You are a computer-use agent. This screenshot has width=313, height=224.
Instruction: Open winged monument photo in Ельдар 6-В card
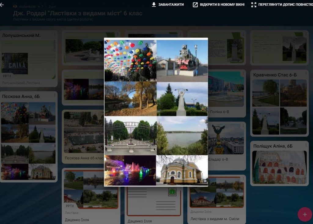click(x=226, y=139)
